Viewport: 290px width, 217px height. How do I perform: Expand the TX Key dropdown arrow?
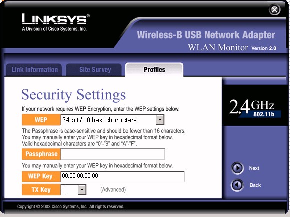coord(82,190)
